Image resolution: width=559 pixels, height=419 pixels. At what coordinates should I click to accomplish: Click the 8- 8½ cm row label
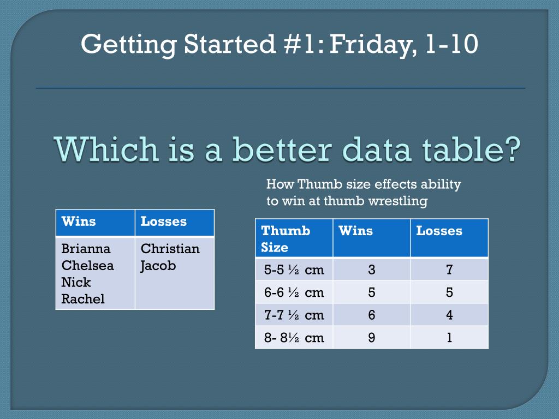[294, 338]
